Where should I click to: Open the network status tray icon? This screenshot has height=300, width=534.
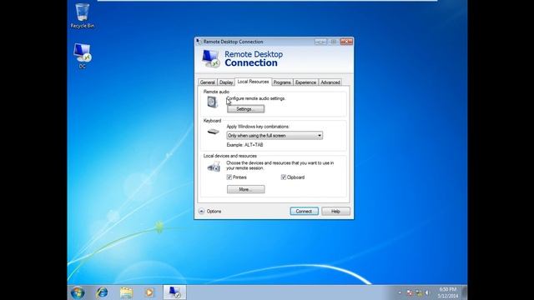(x=419, y=292)
